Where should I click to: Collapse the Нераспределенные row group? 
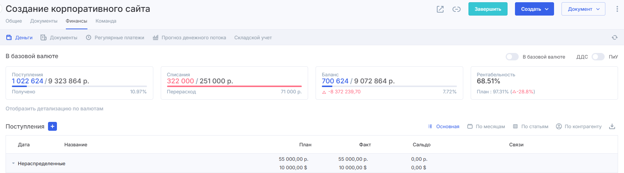point(13,163)
